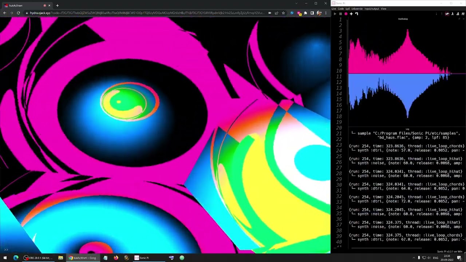
Task: Click the share page icon in address bar
Action: 277,13
